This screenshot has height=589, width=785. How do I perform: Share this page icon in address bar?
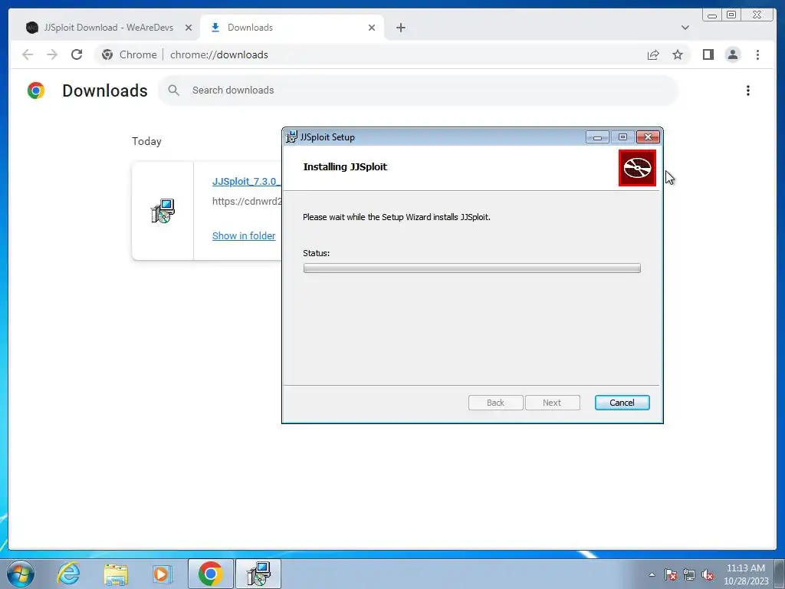(x=653, y=55)
